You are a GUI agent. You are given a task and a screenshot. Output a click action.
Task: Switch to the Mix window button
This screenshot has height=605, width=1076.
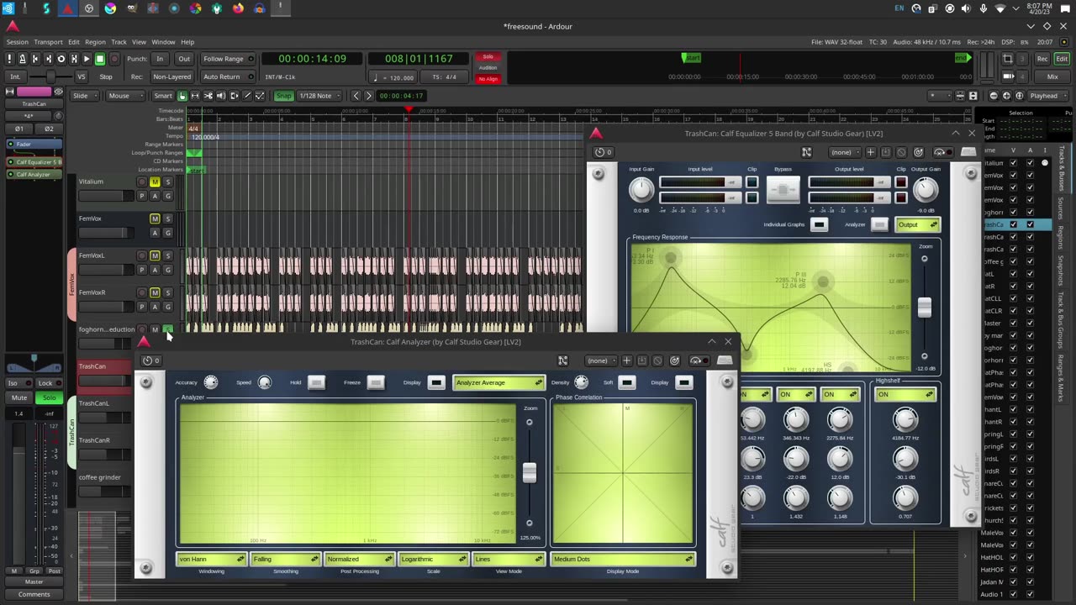[x=1052, y=76]
